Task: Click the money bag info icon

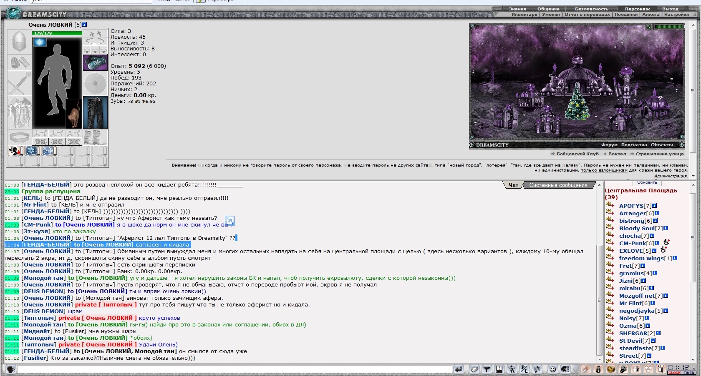Action: pos(598,369)
